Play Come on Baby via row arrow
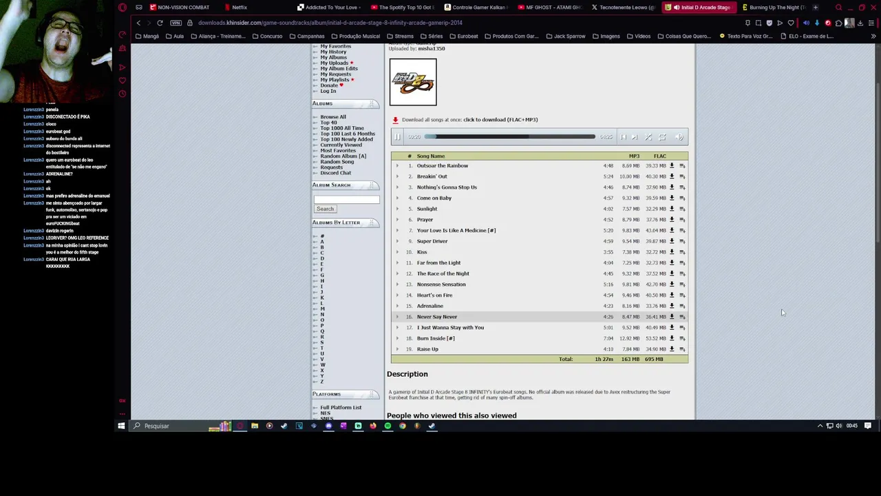The height and width of the screenshot is (496, 881). [x=397, y=198]
